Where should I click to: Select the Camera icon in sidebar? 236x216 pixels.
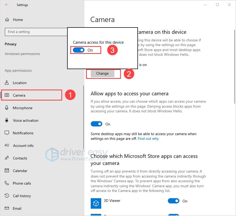point(7,95)
